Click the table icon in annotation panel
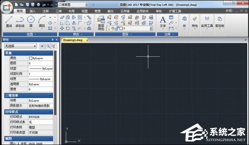This screenshot has width=249, height=145. [x=171, y=17]
